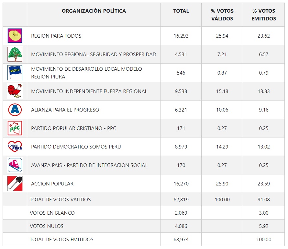Select the % Votos Válidos column header
Image resolution: width=288 pixels, height=249 pixels.
[x=222, y=15]
